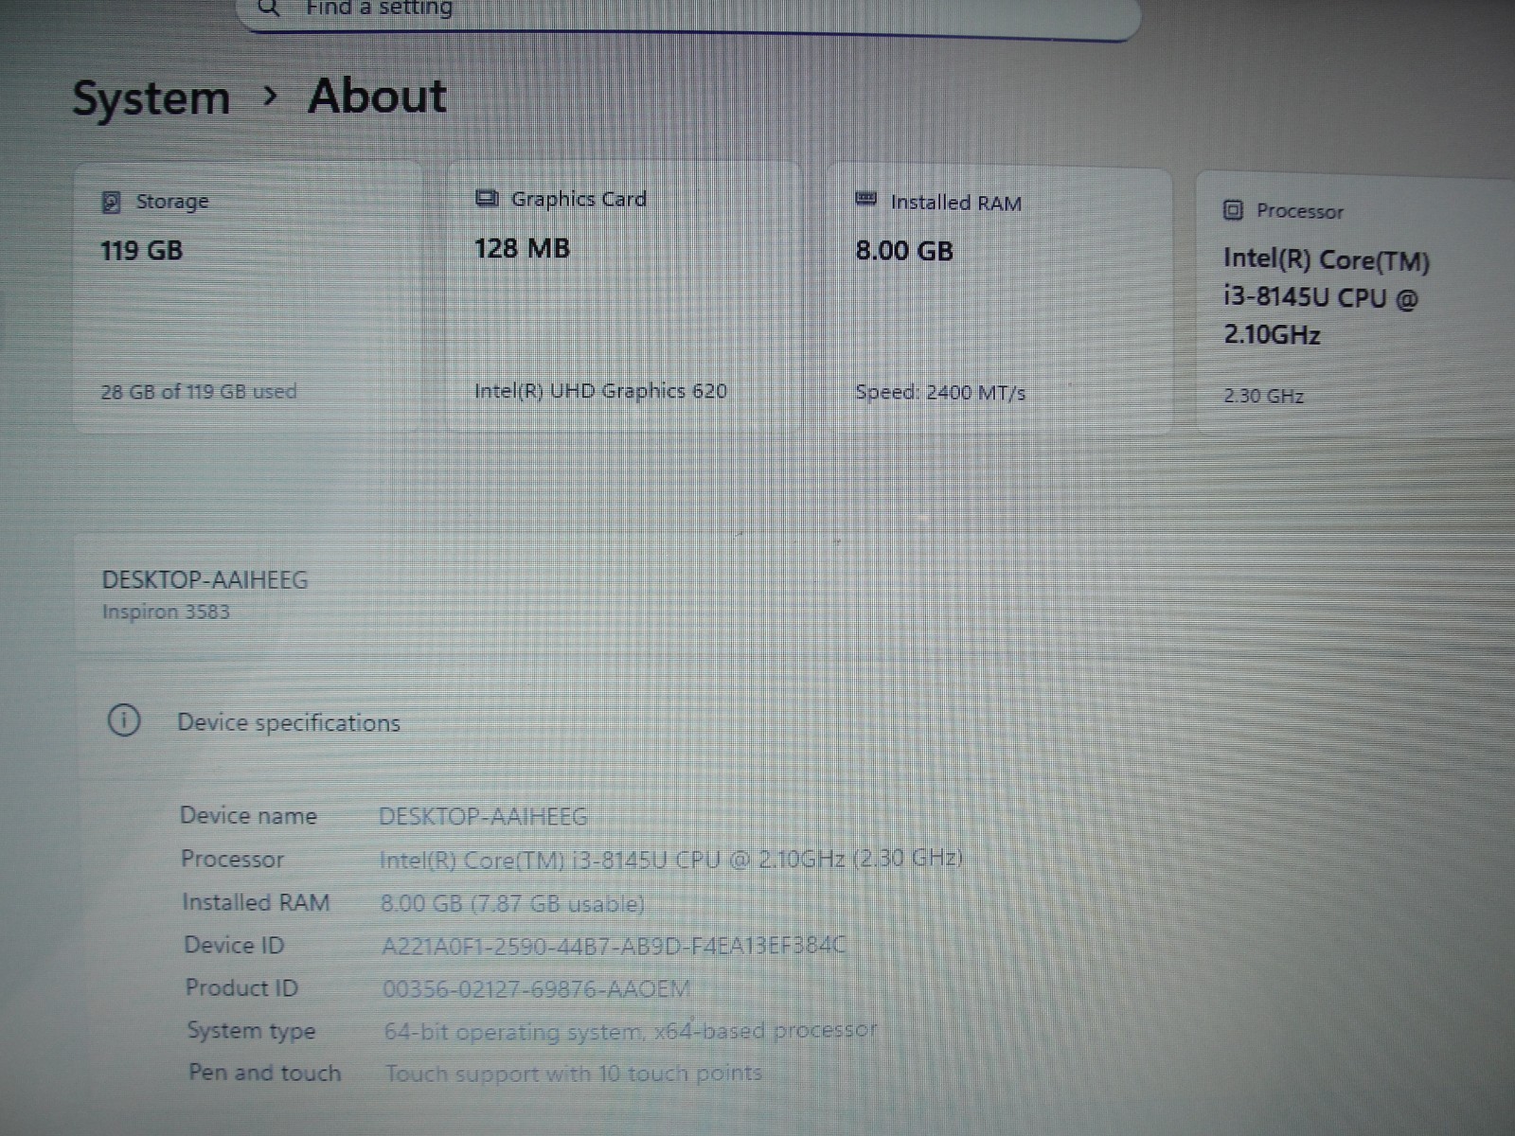
Task: Click the DESKTOP-AAIHEEG computer name heading
Action: point(205,579)
